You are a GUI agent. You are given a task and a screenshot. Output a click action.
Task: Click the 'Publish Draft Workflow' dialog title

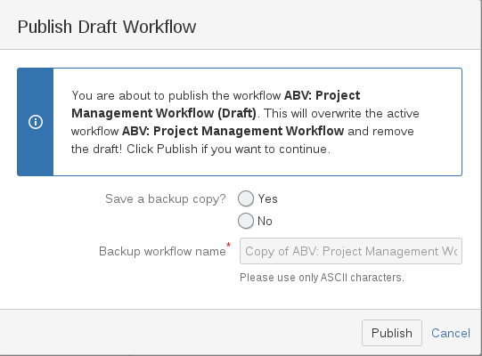107,27
